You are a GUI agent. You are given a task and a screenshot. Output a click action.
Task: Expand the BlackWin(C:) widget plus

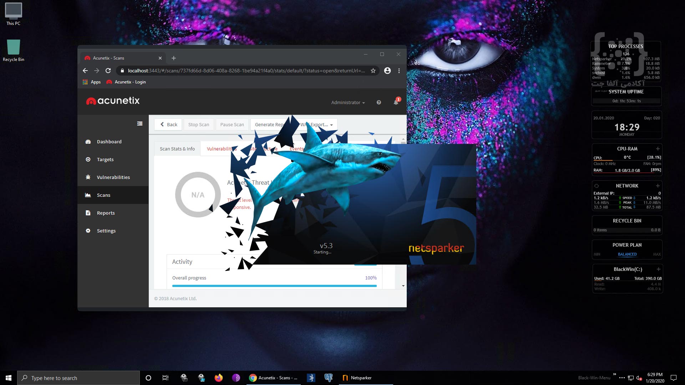tap(659, 269)
